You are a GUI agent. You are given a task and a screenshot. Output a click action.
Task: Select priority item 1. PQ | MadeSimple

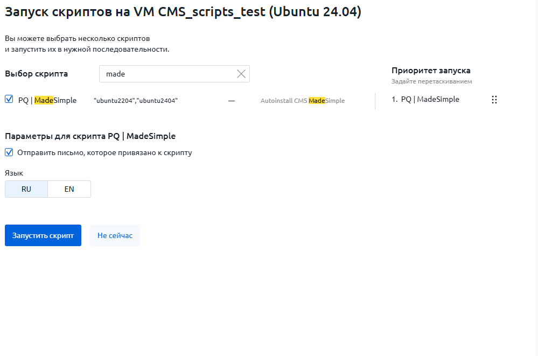coord(425,99)
